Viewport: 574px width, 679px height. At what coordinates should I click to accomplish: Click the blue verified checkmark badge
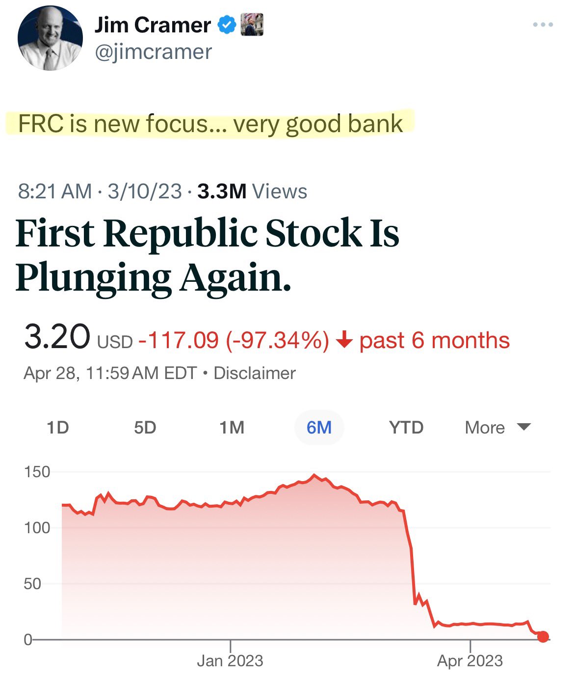point(227,25)
